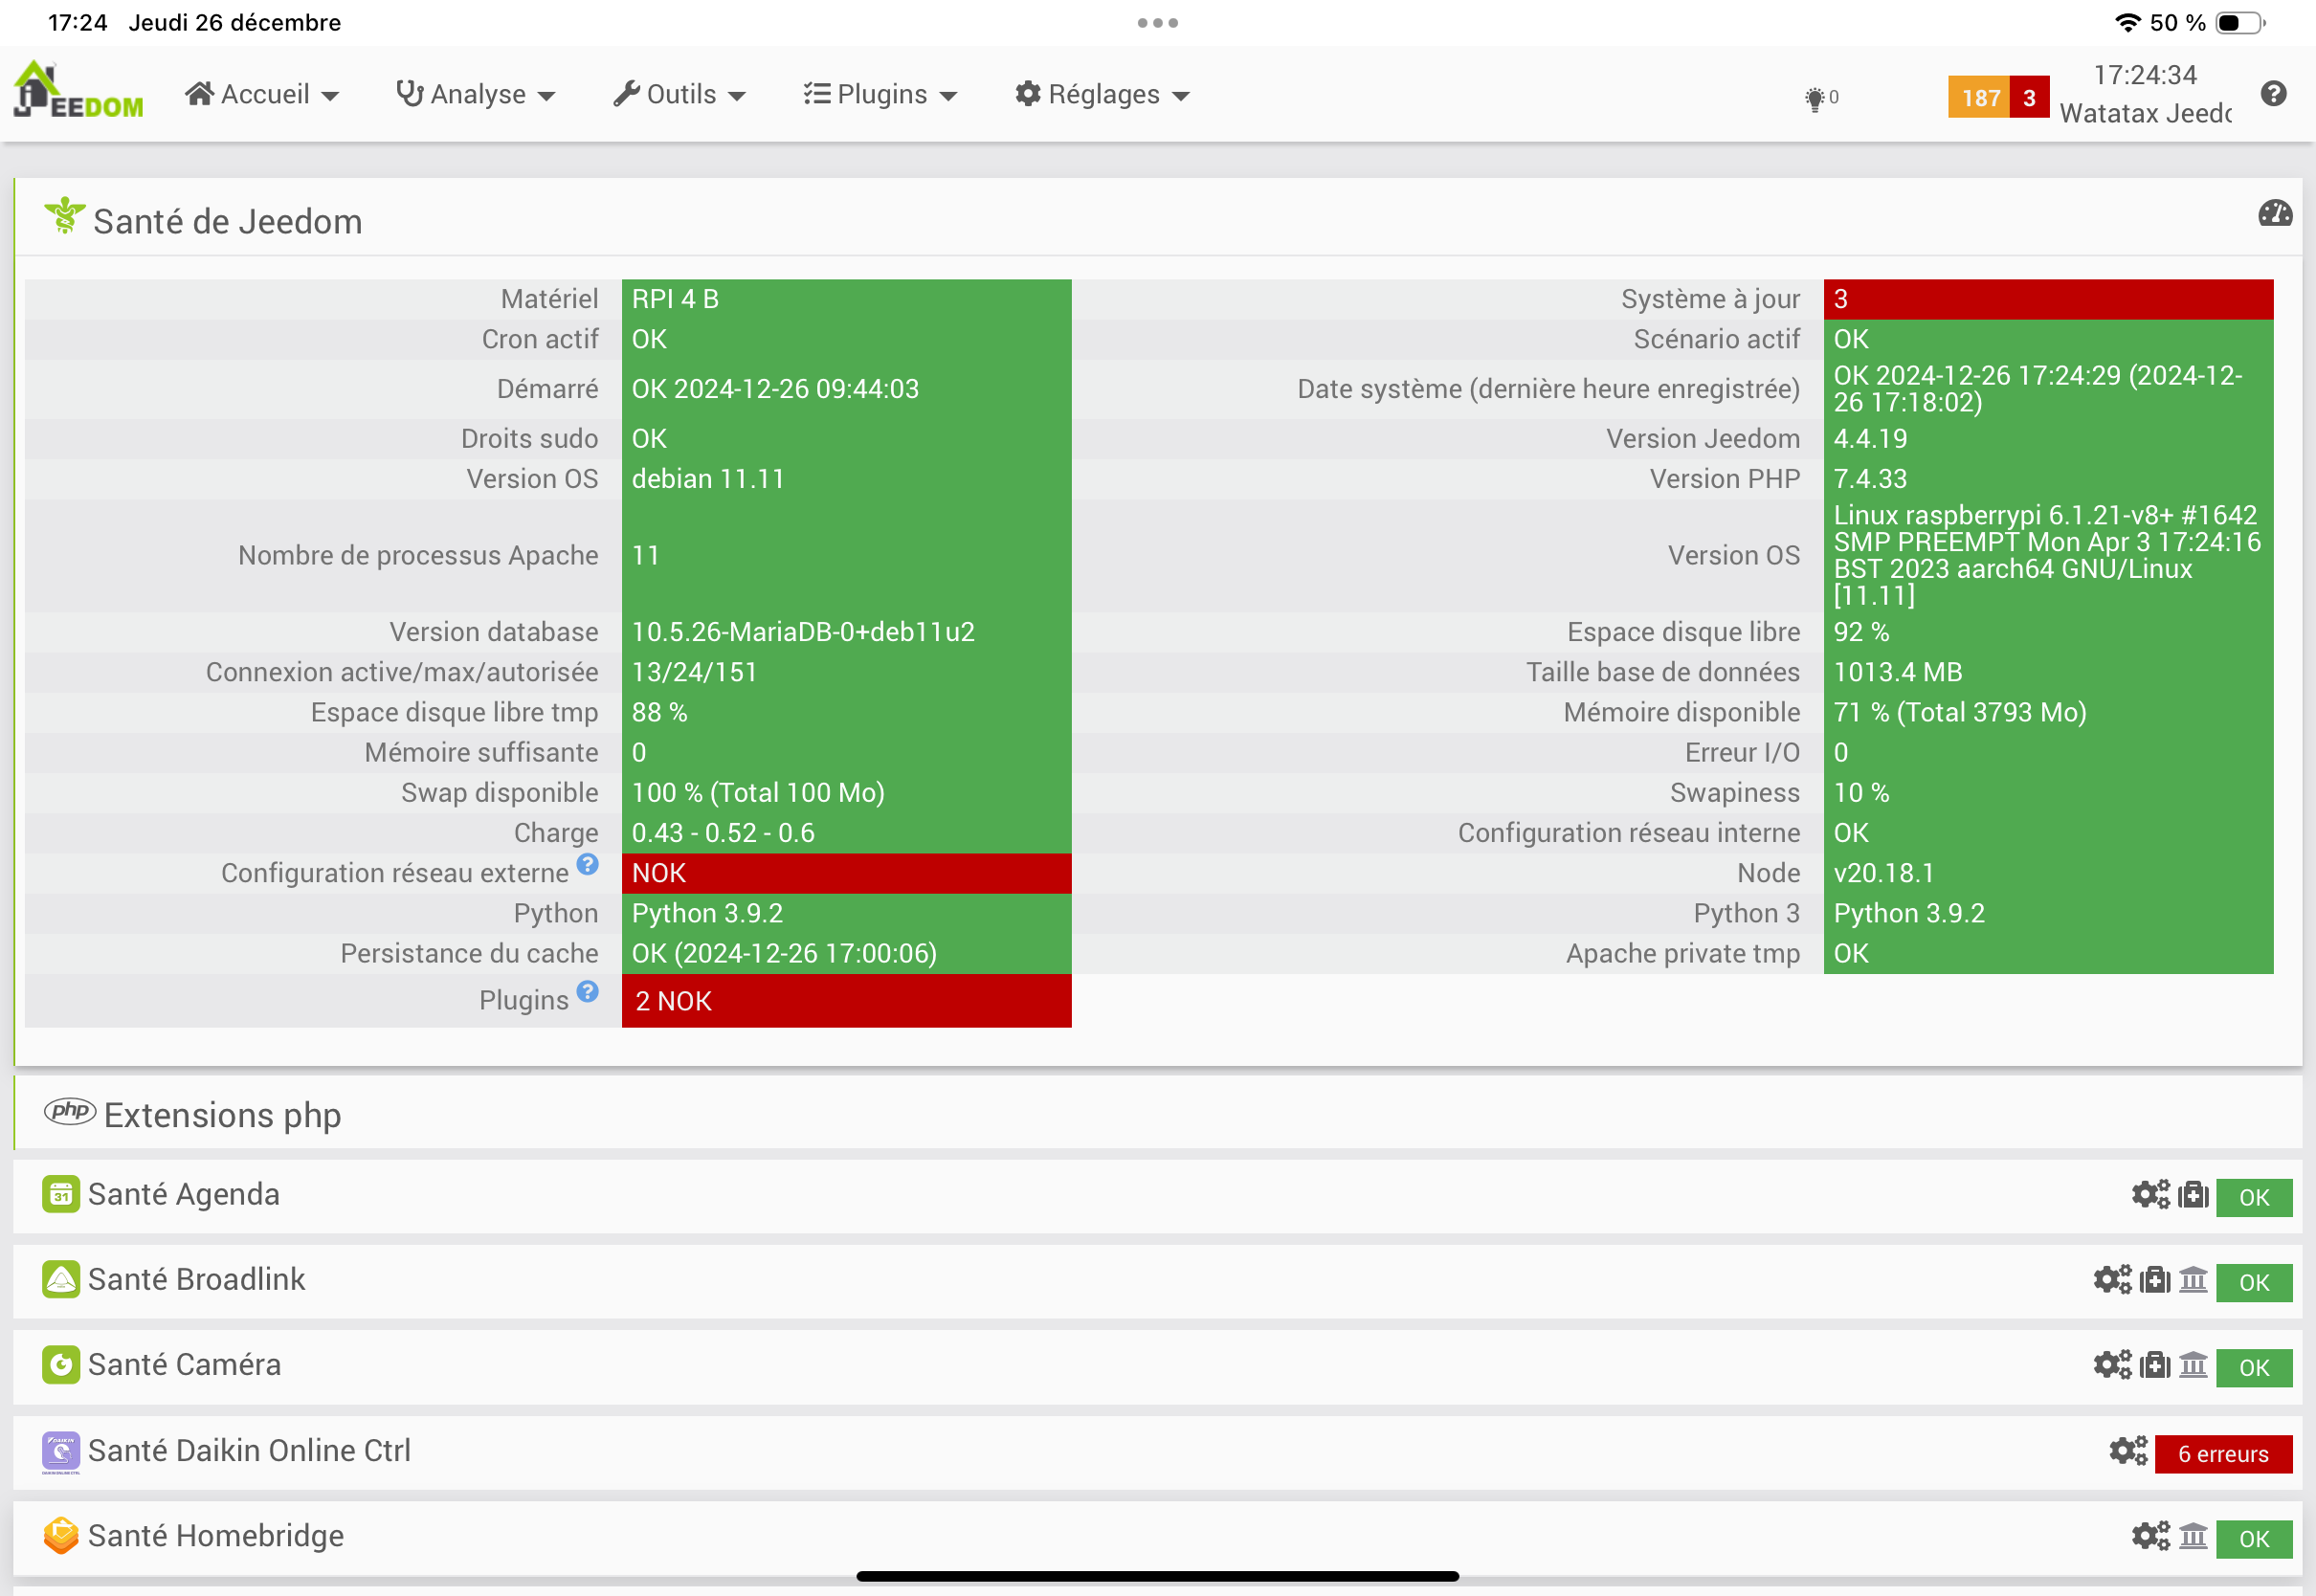Click the help question mark in navbar

point(2273,94)
